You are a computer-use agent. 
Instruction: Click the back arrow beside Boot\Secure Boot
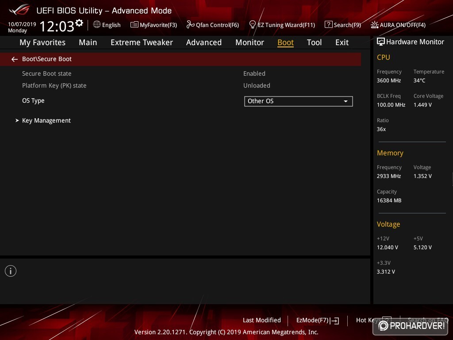15,59
